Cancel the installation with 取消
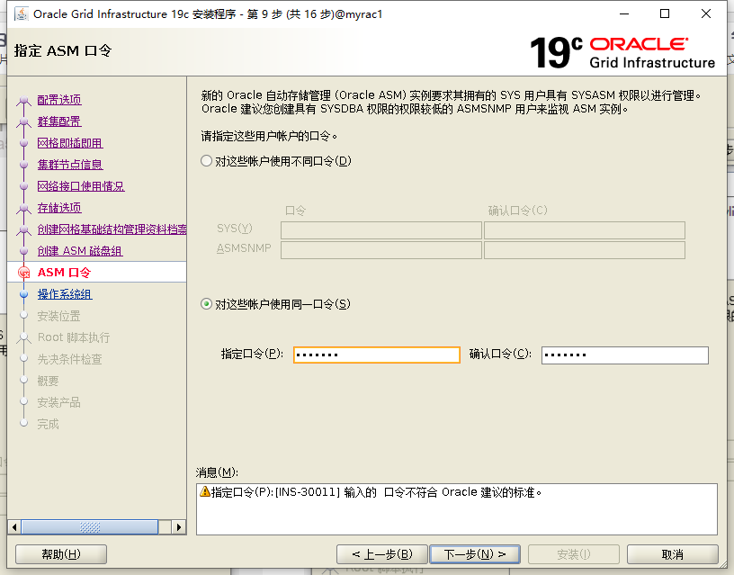Viewport: 734px width, 575px height. pyautogui.click(x=672, y=554)
